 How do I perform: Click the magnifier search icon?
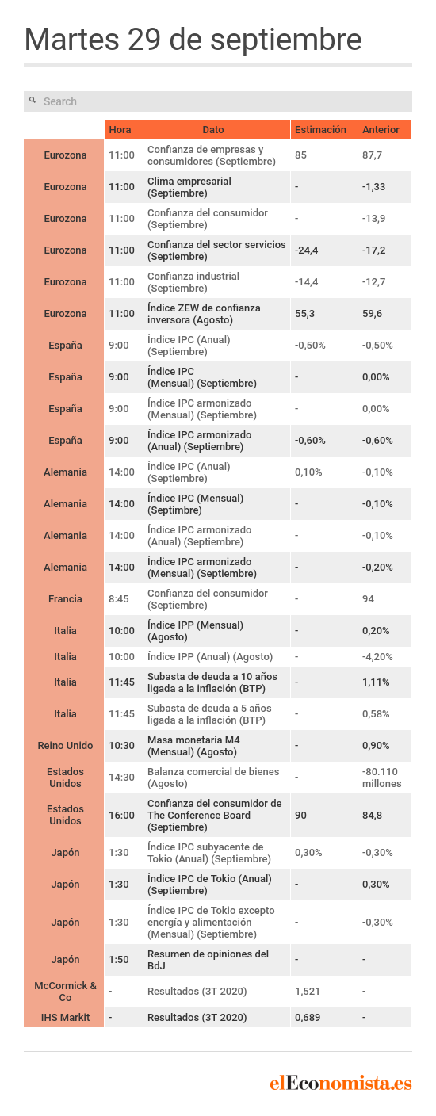[x=33, y=101]
